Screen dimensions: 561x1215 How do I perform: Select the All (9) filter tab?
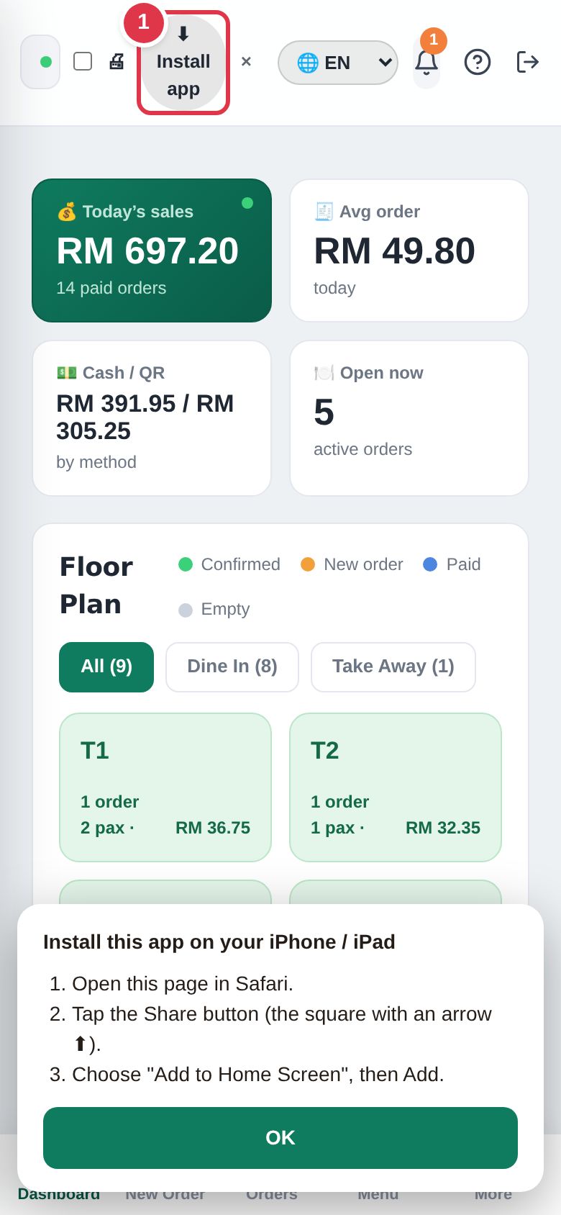[106, 667]
